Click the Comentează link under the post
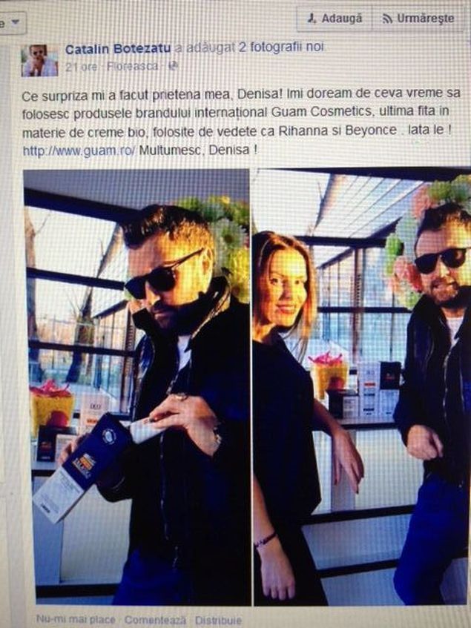 [155, 620]
